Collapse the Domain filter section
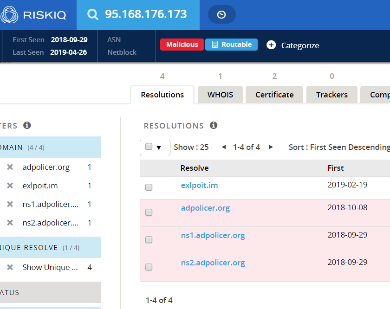 (x=50, y=147)
